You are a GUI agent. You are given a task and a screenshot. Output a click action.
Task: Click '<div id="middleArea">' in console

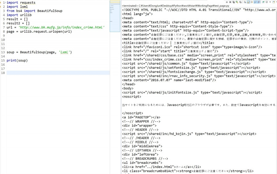click(142, 146)
